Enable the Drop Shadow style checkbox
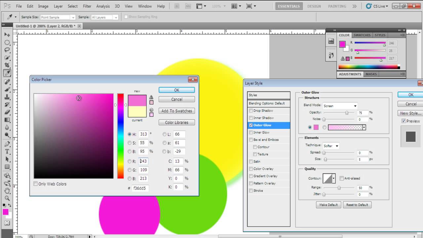Viewport: 423px width, 238px height. pyautogui.click(x=251, y=111)
